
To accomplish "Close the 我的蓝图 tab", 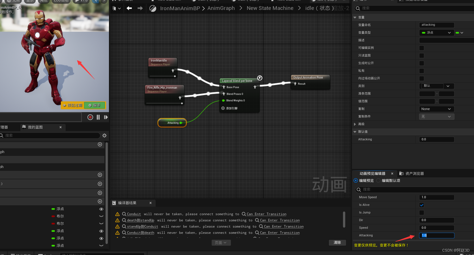I will pyautogui.click(x=61, y=127).
